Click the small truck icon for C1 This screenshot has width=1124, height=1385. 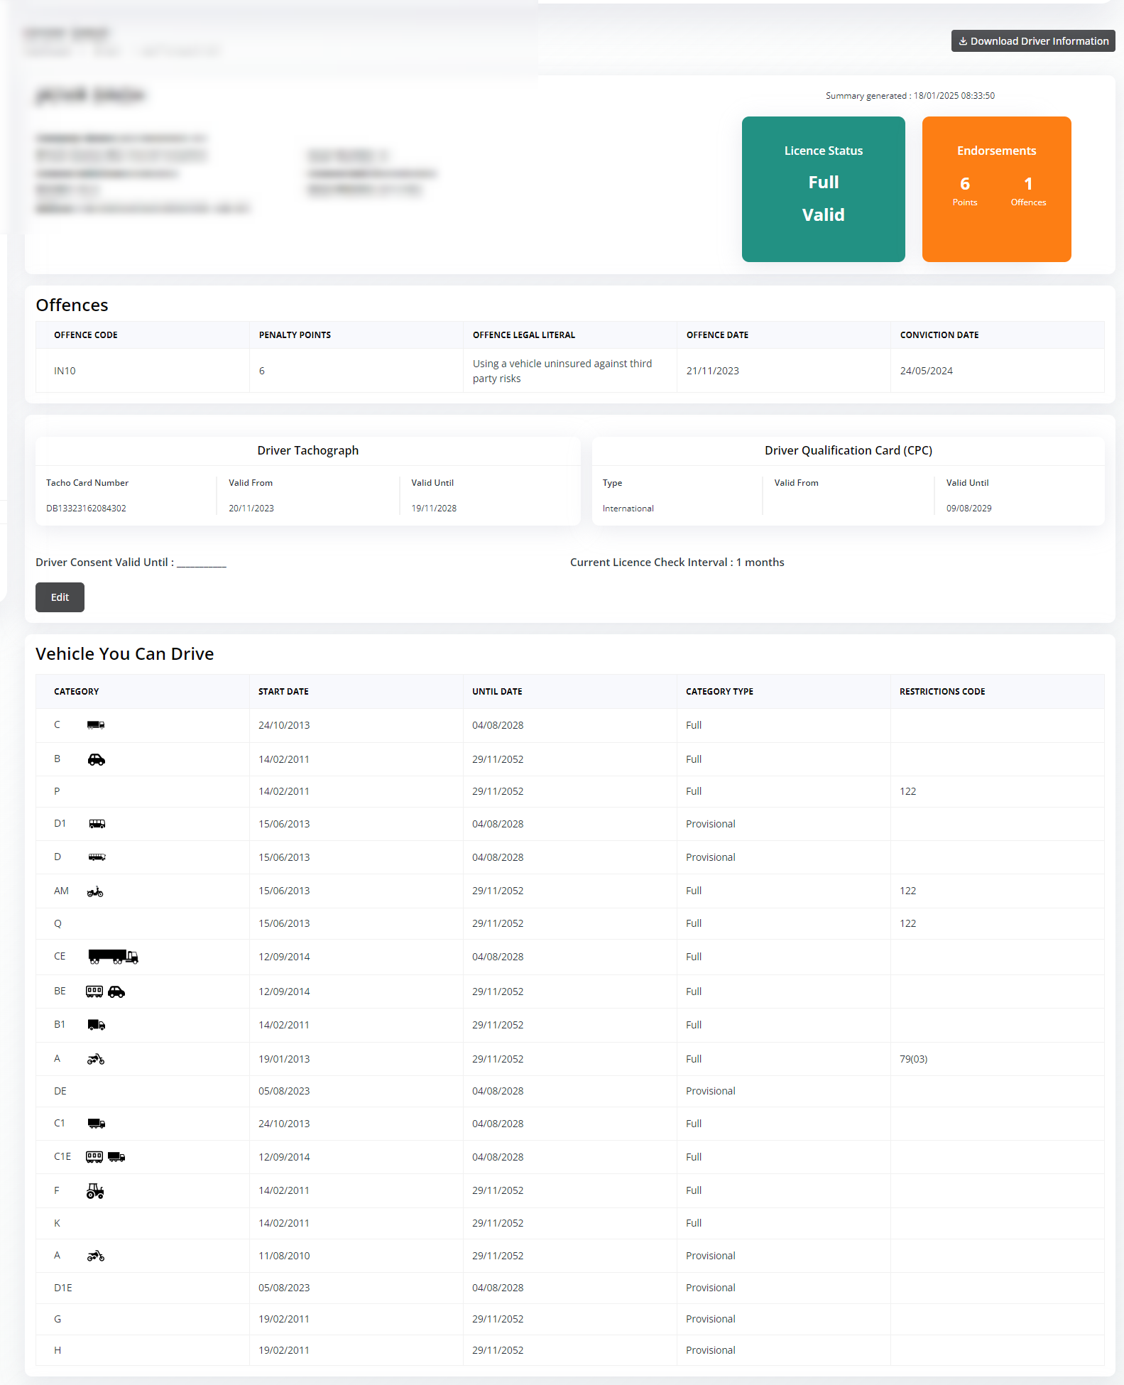(97, 1124)
